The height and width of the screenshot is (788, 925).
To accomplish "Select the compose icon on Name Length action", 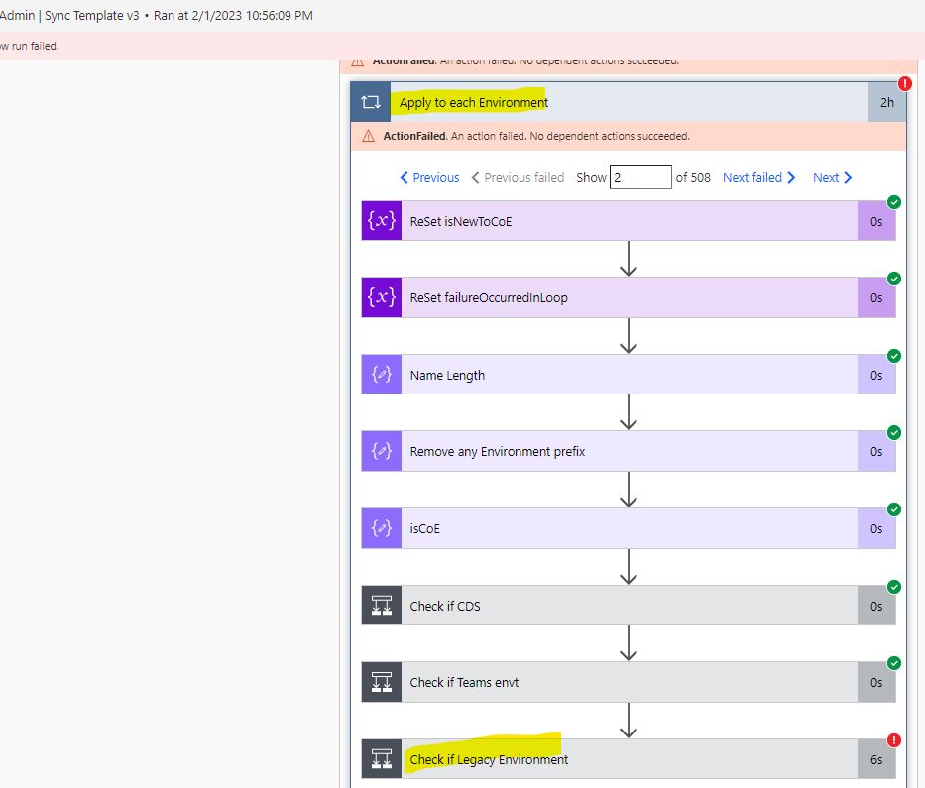I will 381,374.
